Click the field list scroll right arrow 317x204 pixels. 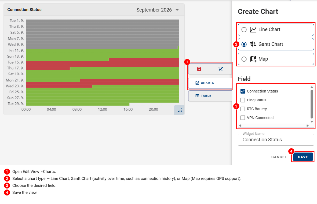click(308, 126)
